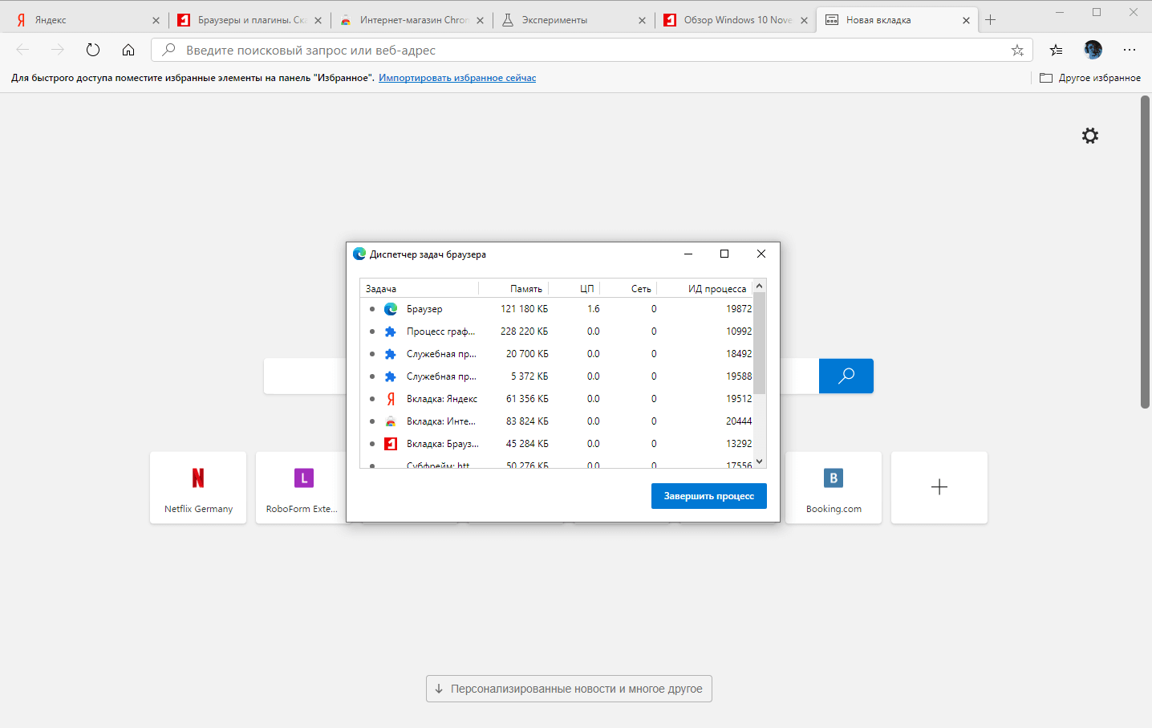Click the icon beside Вкладка: Инте...

[391, 421]
